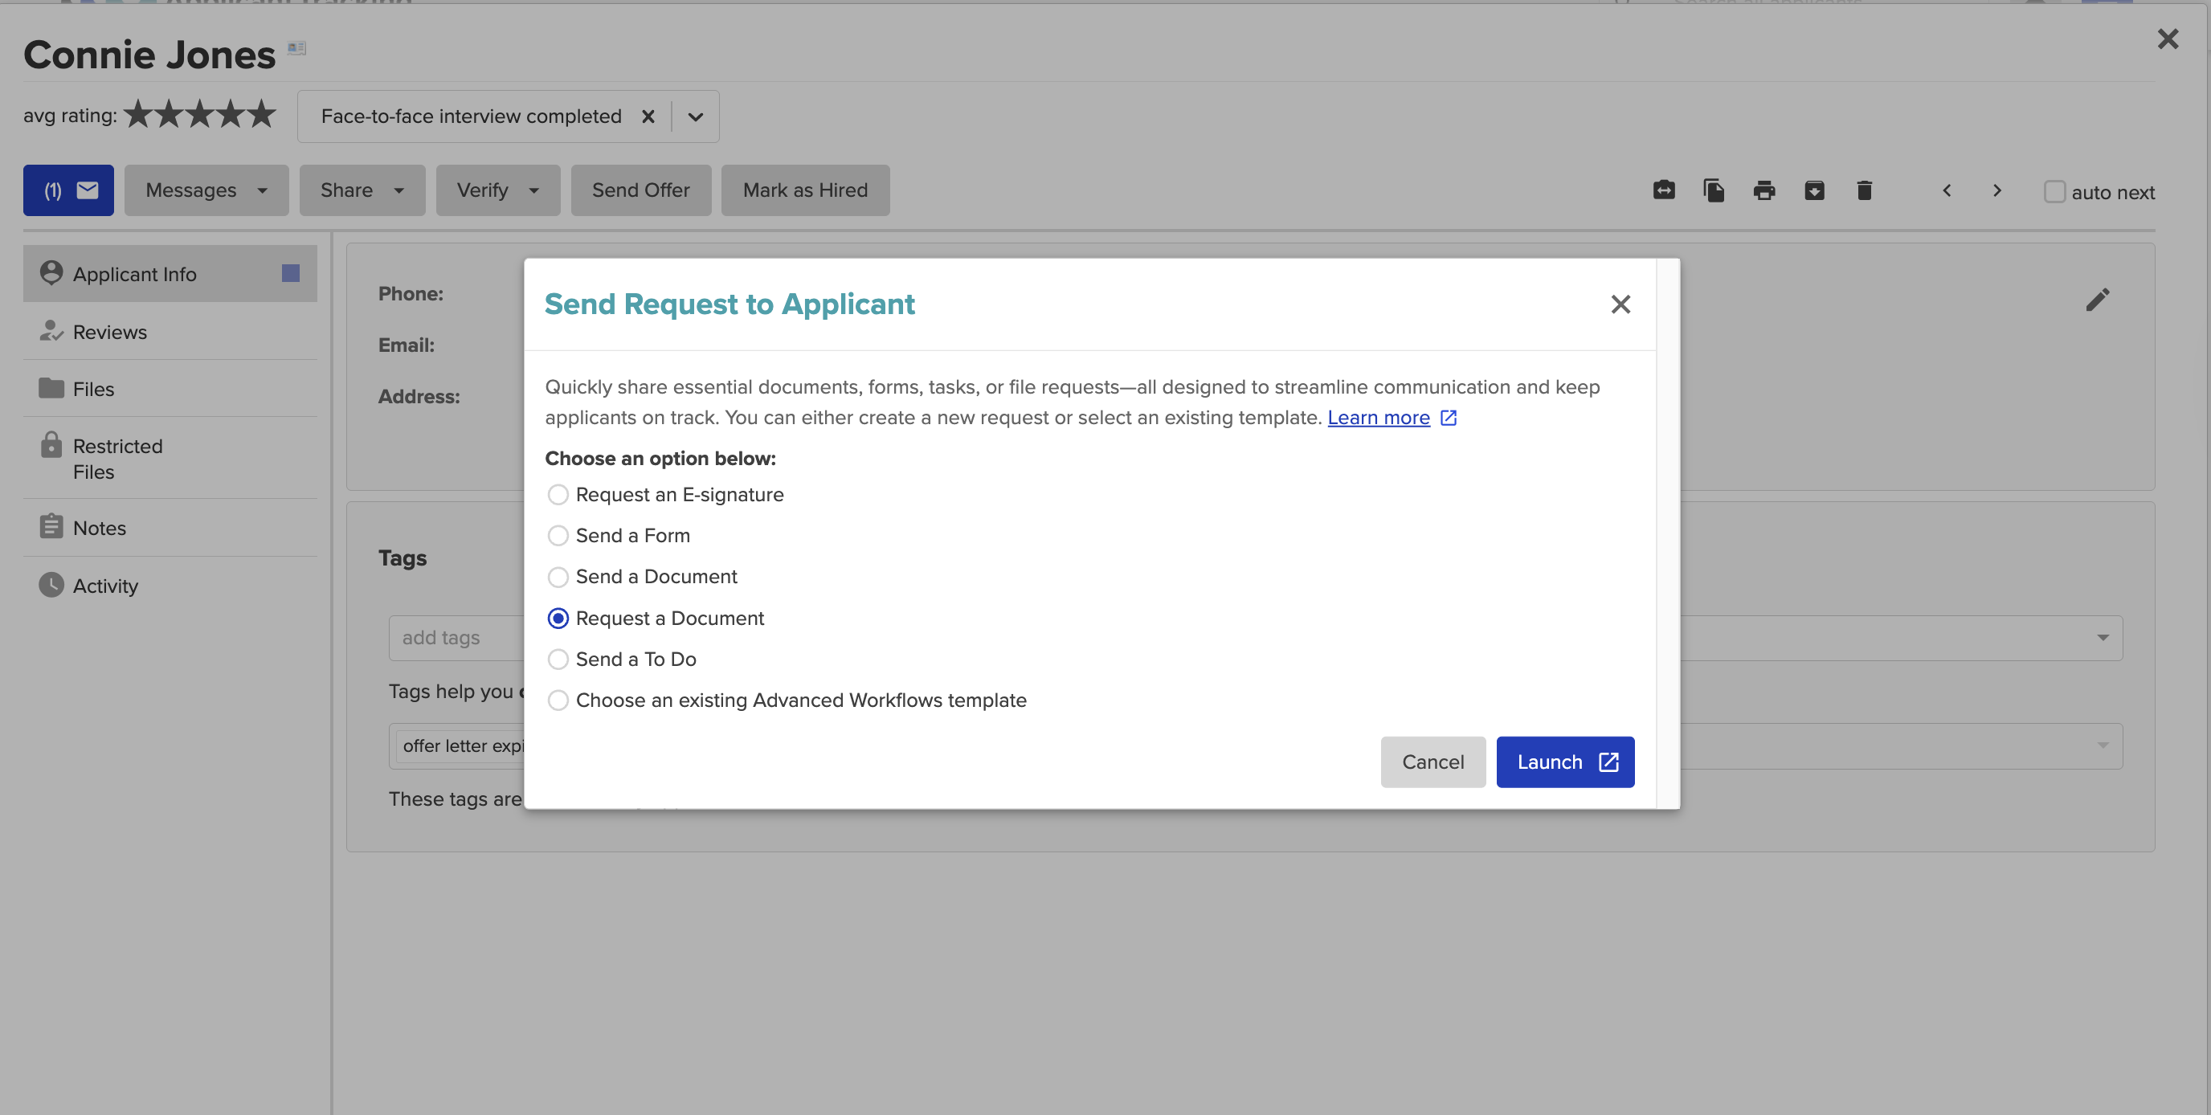The image size is (2211, 1115).
Task: Enable the auto next checkbox
Action: pyautogui.click(x=2054, y=191)
